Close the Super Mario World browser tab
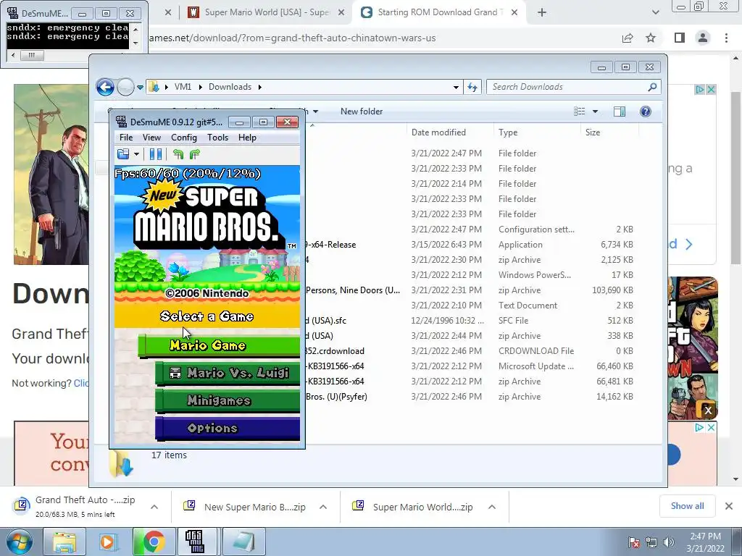Image resolution: width=742 pixels, height=556 pixels. (x=341, y=13)
